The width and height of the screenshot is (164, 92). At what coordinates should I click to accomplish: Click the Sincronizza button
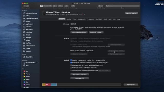click(x=131, y=85)
